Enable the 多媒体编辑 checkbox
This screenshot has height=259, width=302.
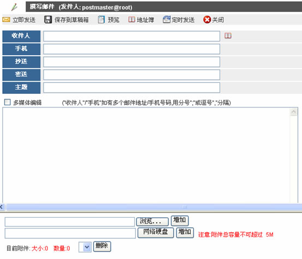pyautogui.click(x=7, y=102)
